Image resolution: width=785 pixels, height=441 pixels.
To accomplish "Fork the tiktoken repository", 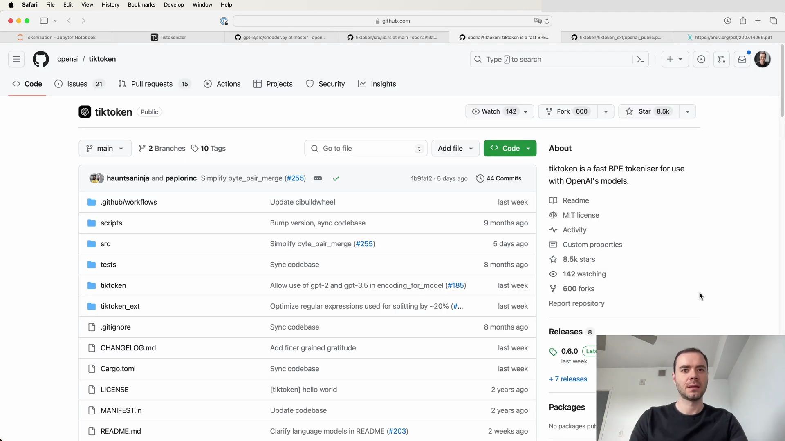I will [568, 111].
